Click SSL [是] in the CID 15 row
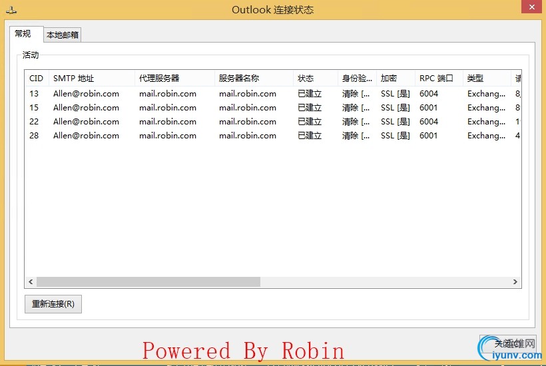The image size is (546, 366). point(396,108)
